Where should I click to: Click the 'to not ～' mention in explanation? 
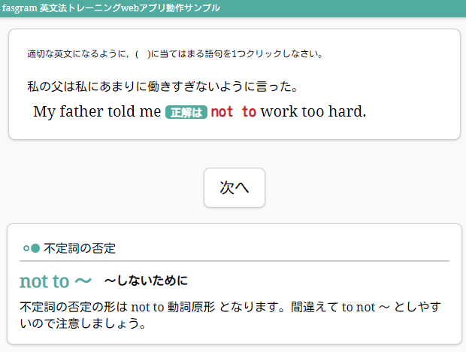365,307
